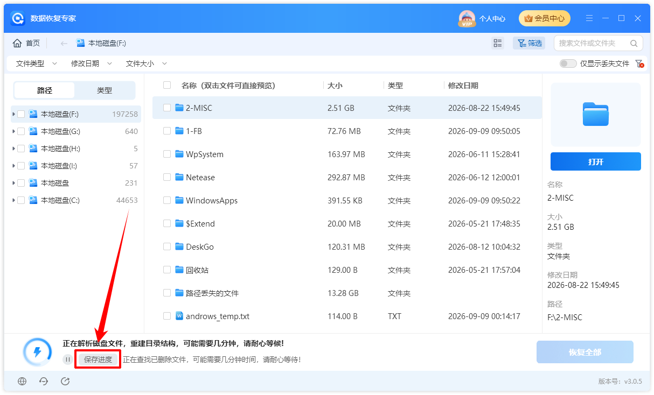Viewport: 654px width, 395px height.
Task: Click the 回收站 folder icon
Action: [179, 270]
